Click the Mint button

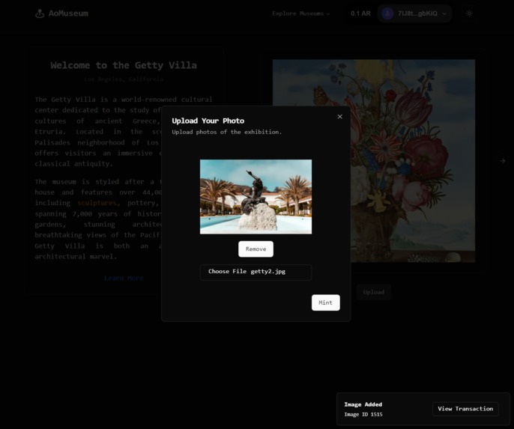pyautogui.click(x=325, y=302)
